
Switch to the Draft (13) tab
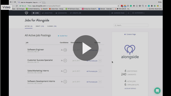pos(40,26)
